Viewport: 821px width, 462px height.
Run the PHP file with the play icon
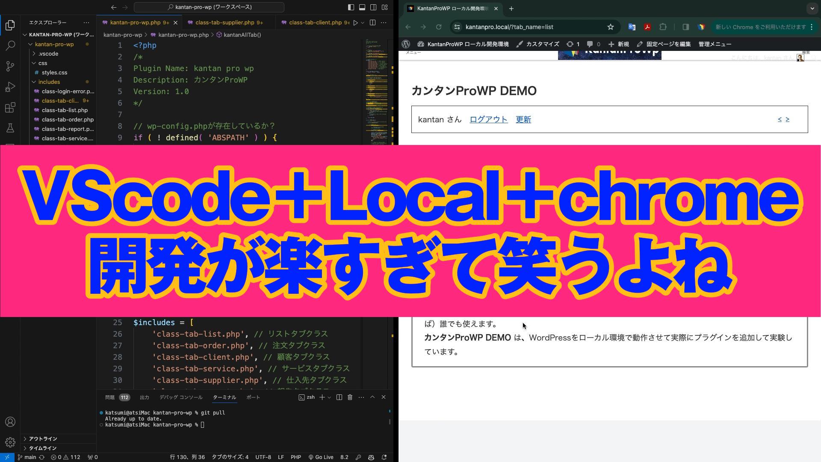(355, 22)
